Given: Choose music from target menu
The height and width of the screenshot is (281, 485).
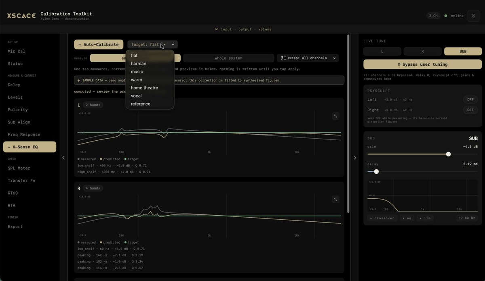Looking at the screenshot, I should coord(150,72).
